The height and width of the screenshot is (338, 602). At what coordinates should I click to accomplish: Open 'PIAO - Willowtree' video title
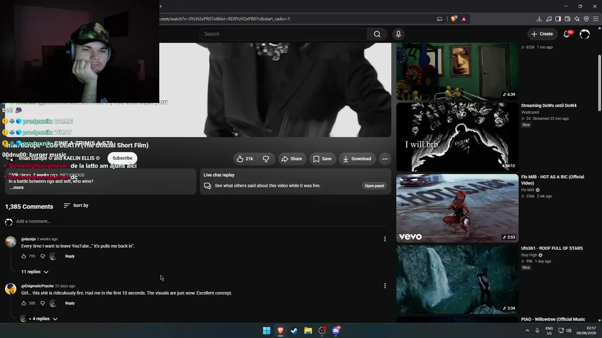[553, 319]
